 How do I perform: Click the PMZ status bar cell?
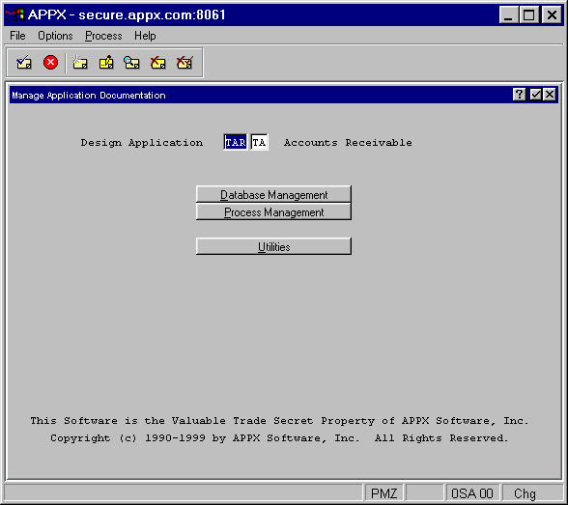pos(383,493)
